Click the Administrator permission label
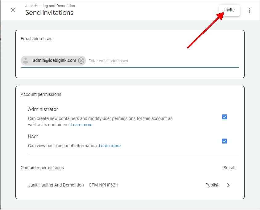 pos(43,109)
